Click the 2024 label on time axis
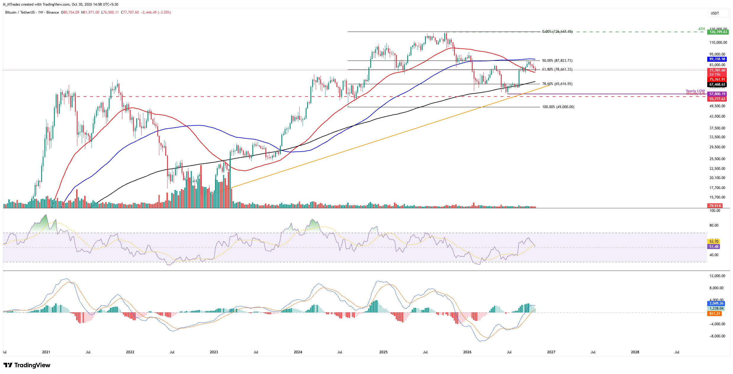This screenshot has height=374, width=733. click(298, 352)
